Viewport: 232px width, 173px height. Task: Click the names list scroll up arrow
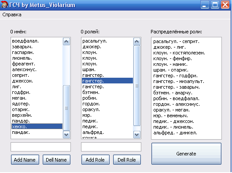(66, 42)
